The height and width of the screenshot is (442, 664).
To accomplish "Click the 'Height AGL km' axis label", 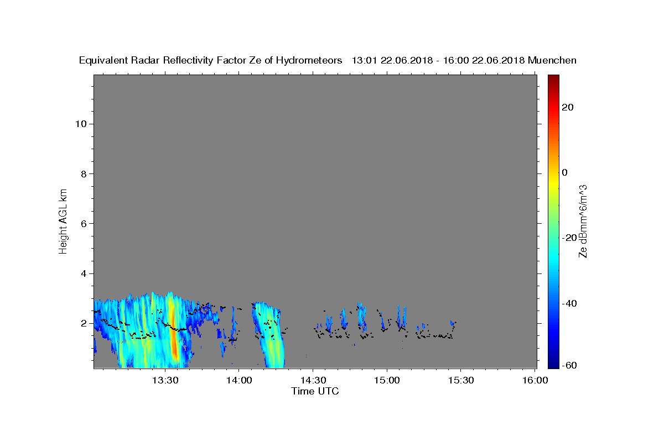I will pyautogui.click(x=64, y=221).
